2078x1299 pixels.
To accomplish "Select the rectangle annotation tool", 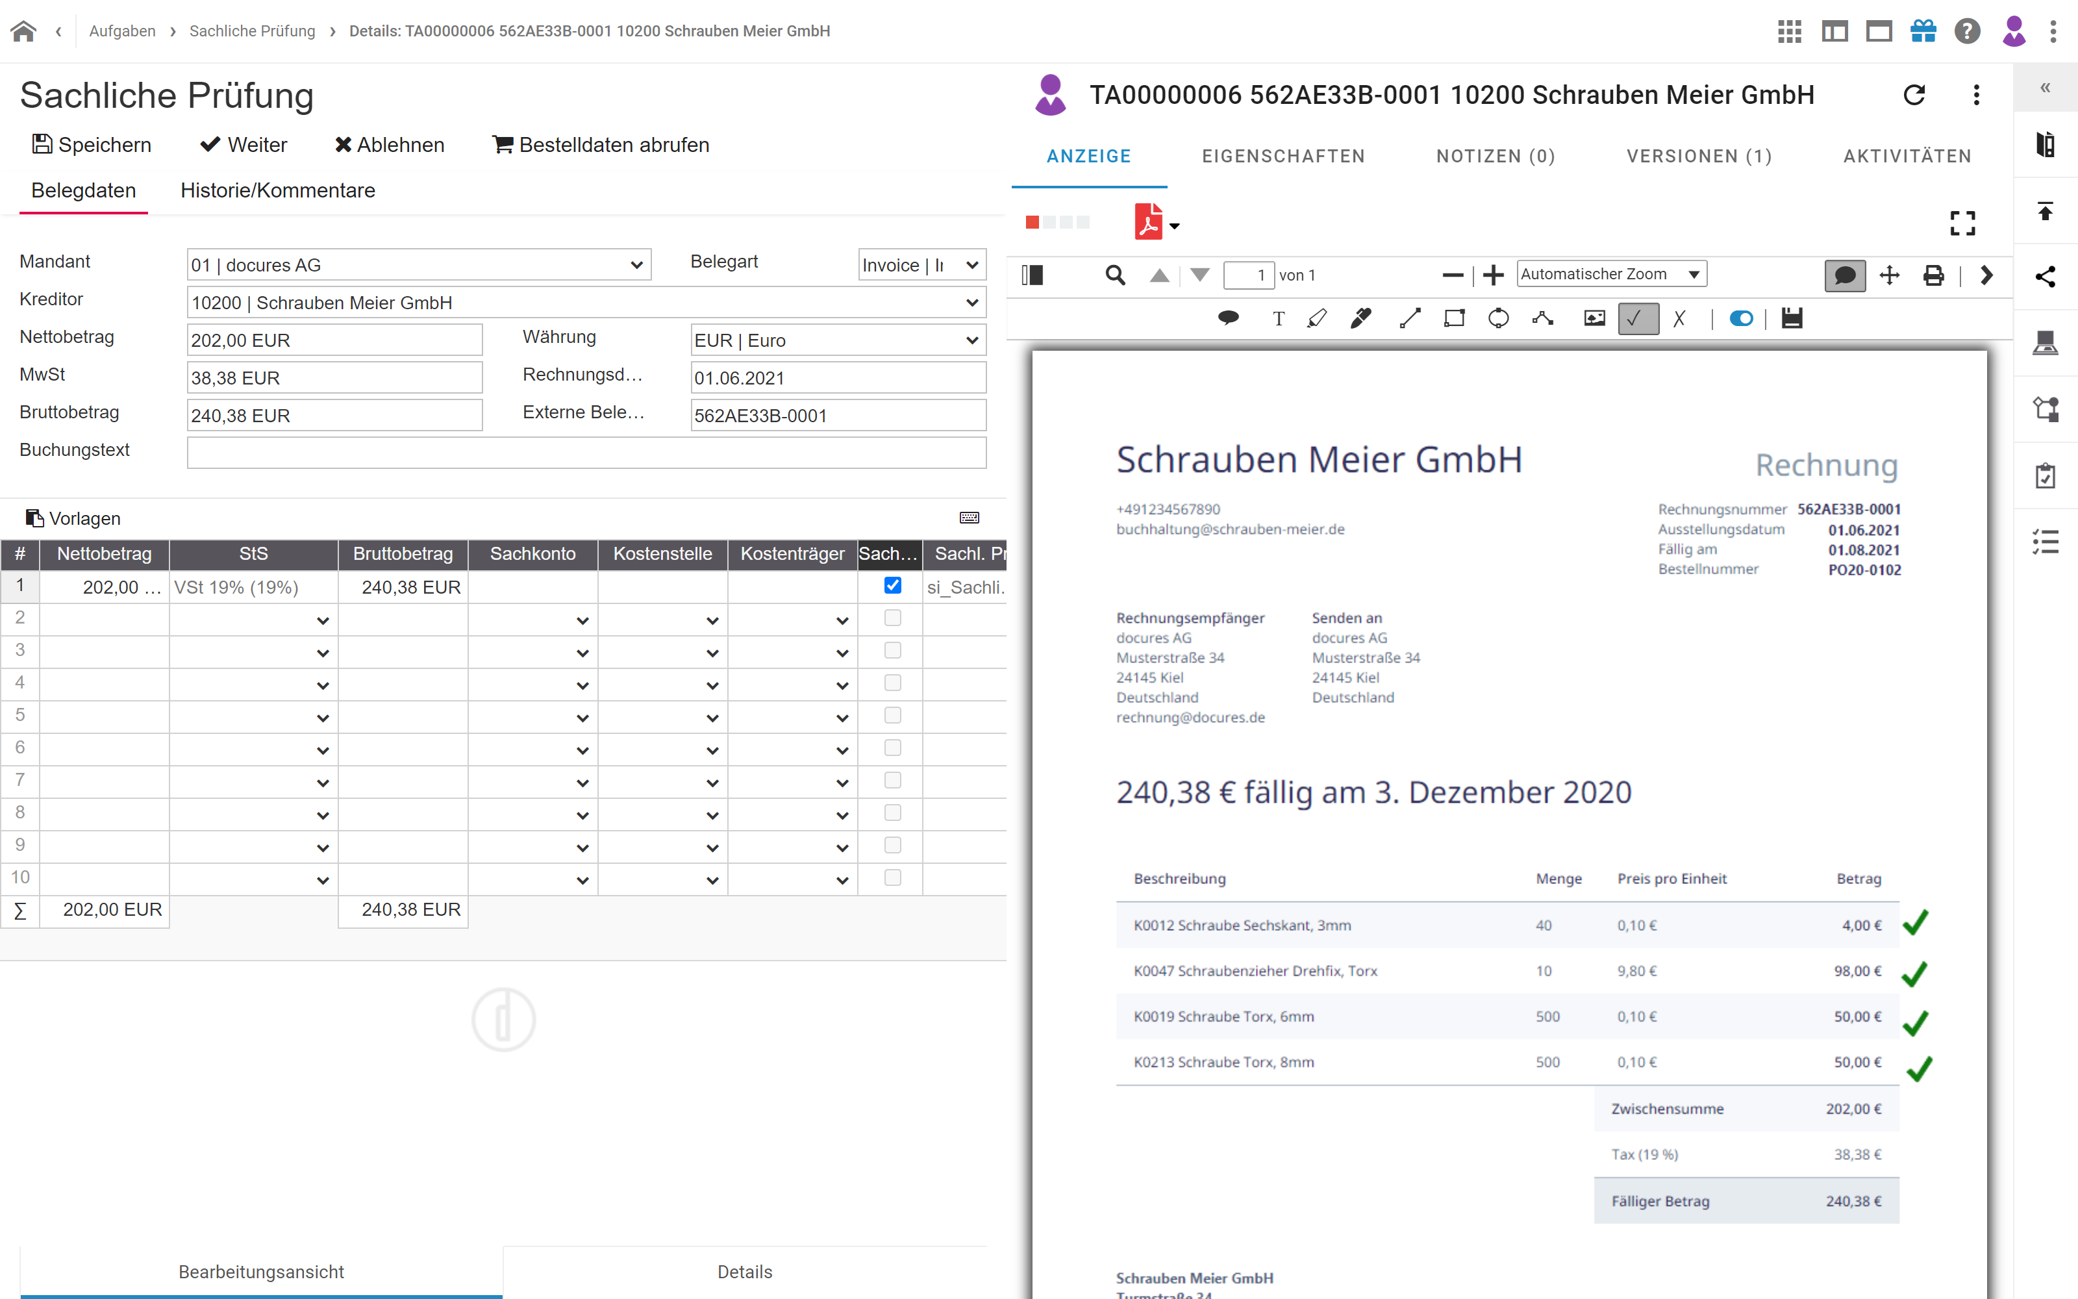I will pos(1454,319).
